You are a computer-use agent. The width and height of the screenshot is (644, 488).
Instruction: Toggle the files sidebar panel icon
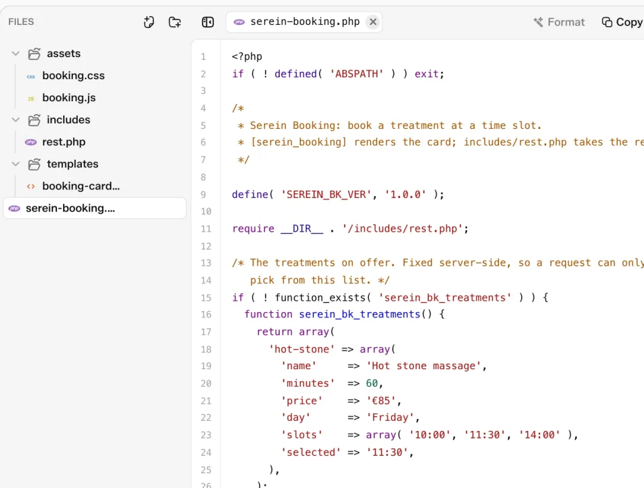pos(208,21)
